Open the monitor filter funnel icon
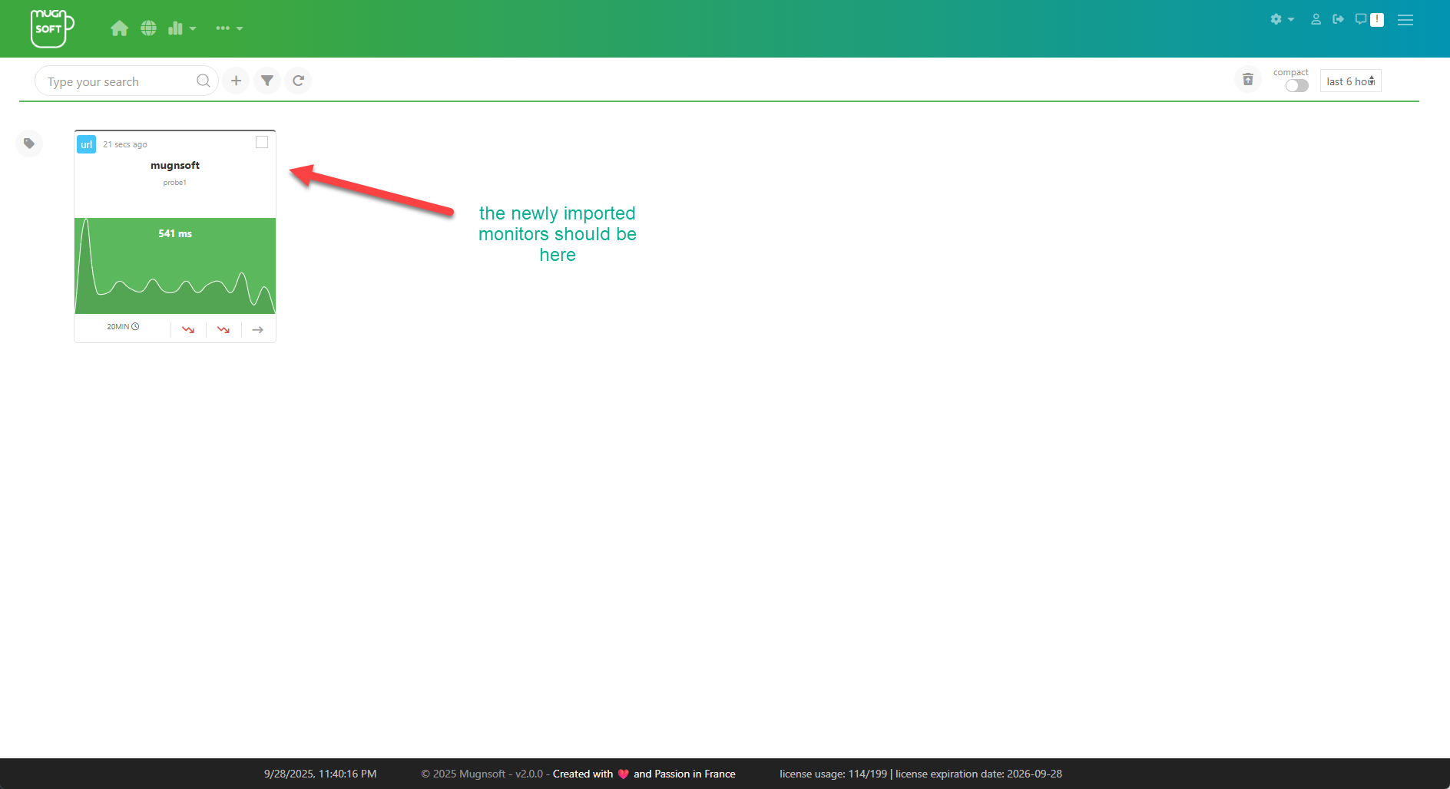Viewport: 1450px width, 789px height. click(x=267, y=81)
